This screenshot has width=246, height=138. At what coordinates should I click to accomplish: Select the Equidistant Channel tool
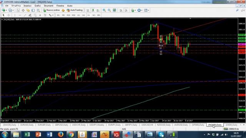(x=30, y=15)
